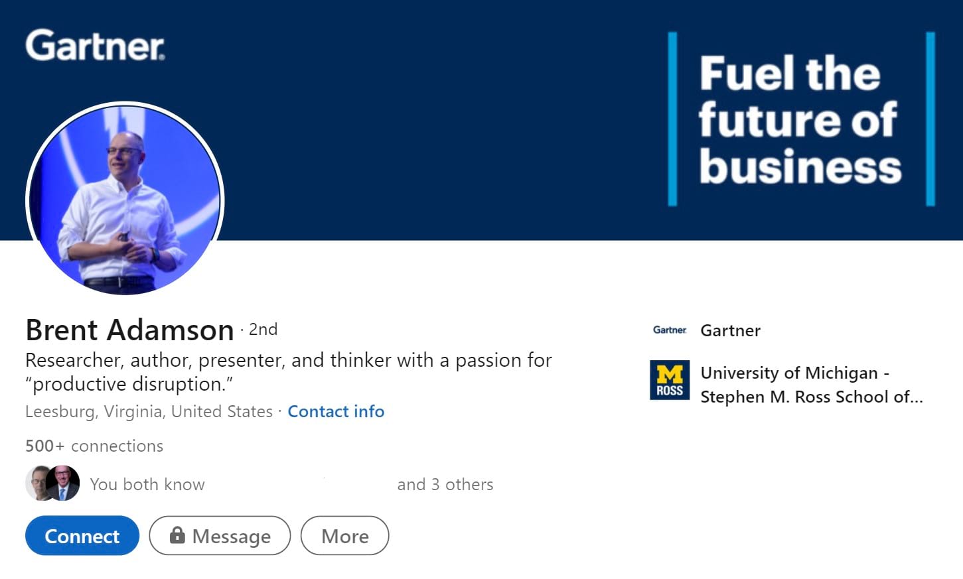Click the 'You both know' text

pyautogui.click(x=147, y=484)
